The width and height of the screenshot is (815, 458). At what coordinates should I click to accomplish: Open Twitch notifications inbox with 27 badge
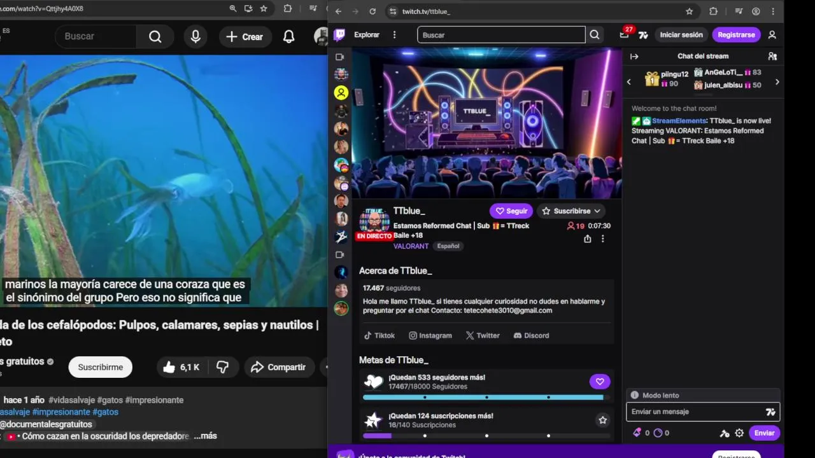point(624,35)
